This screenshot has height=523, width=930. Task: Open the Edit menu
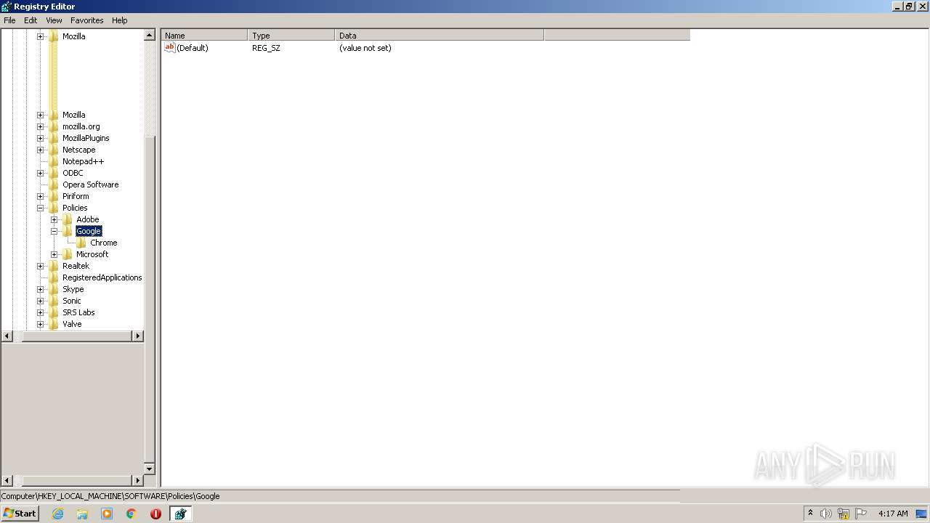(x=31, y=20)
